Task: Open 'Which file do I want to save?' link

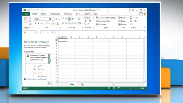Action: [37, 79]
